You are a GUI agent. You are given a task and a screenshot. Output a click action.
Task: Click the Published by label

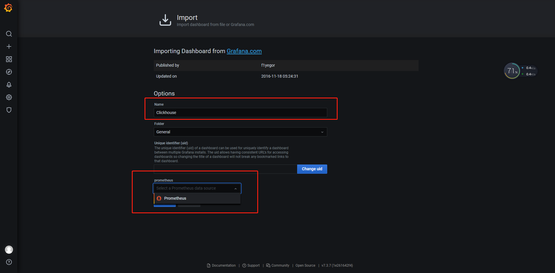coord(168,65)
